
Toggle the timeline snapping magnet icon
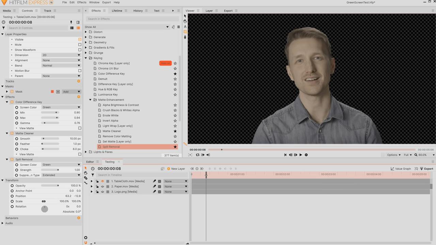click(86, 243)
